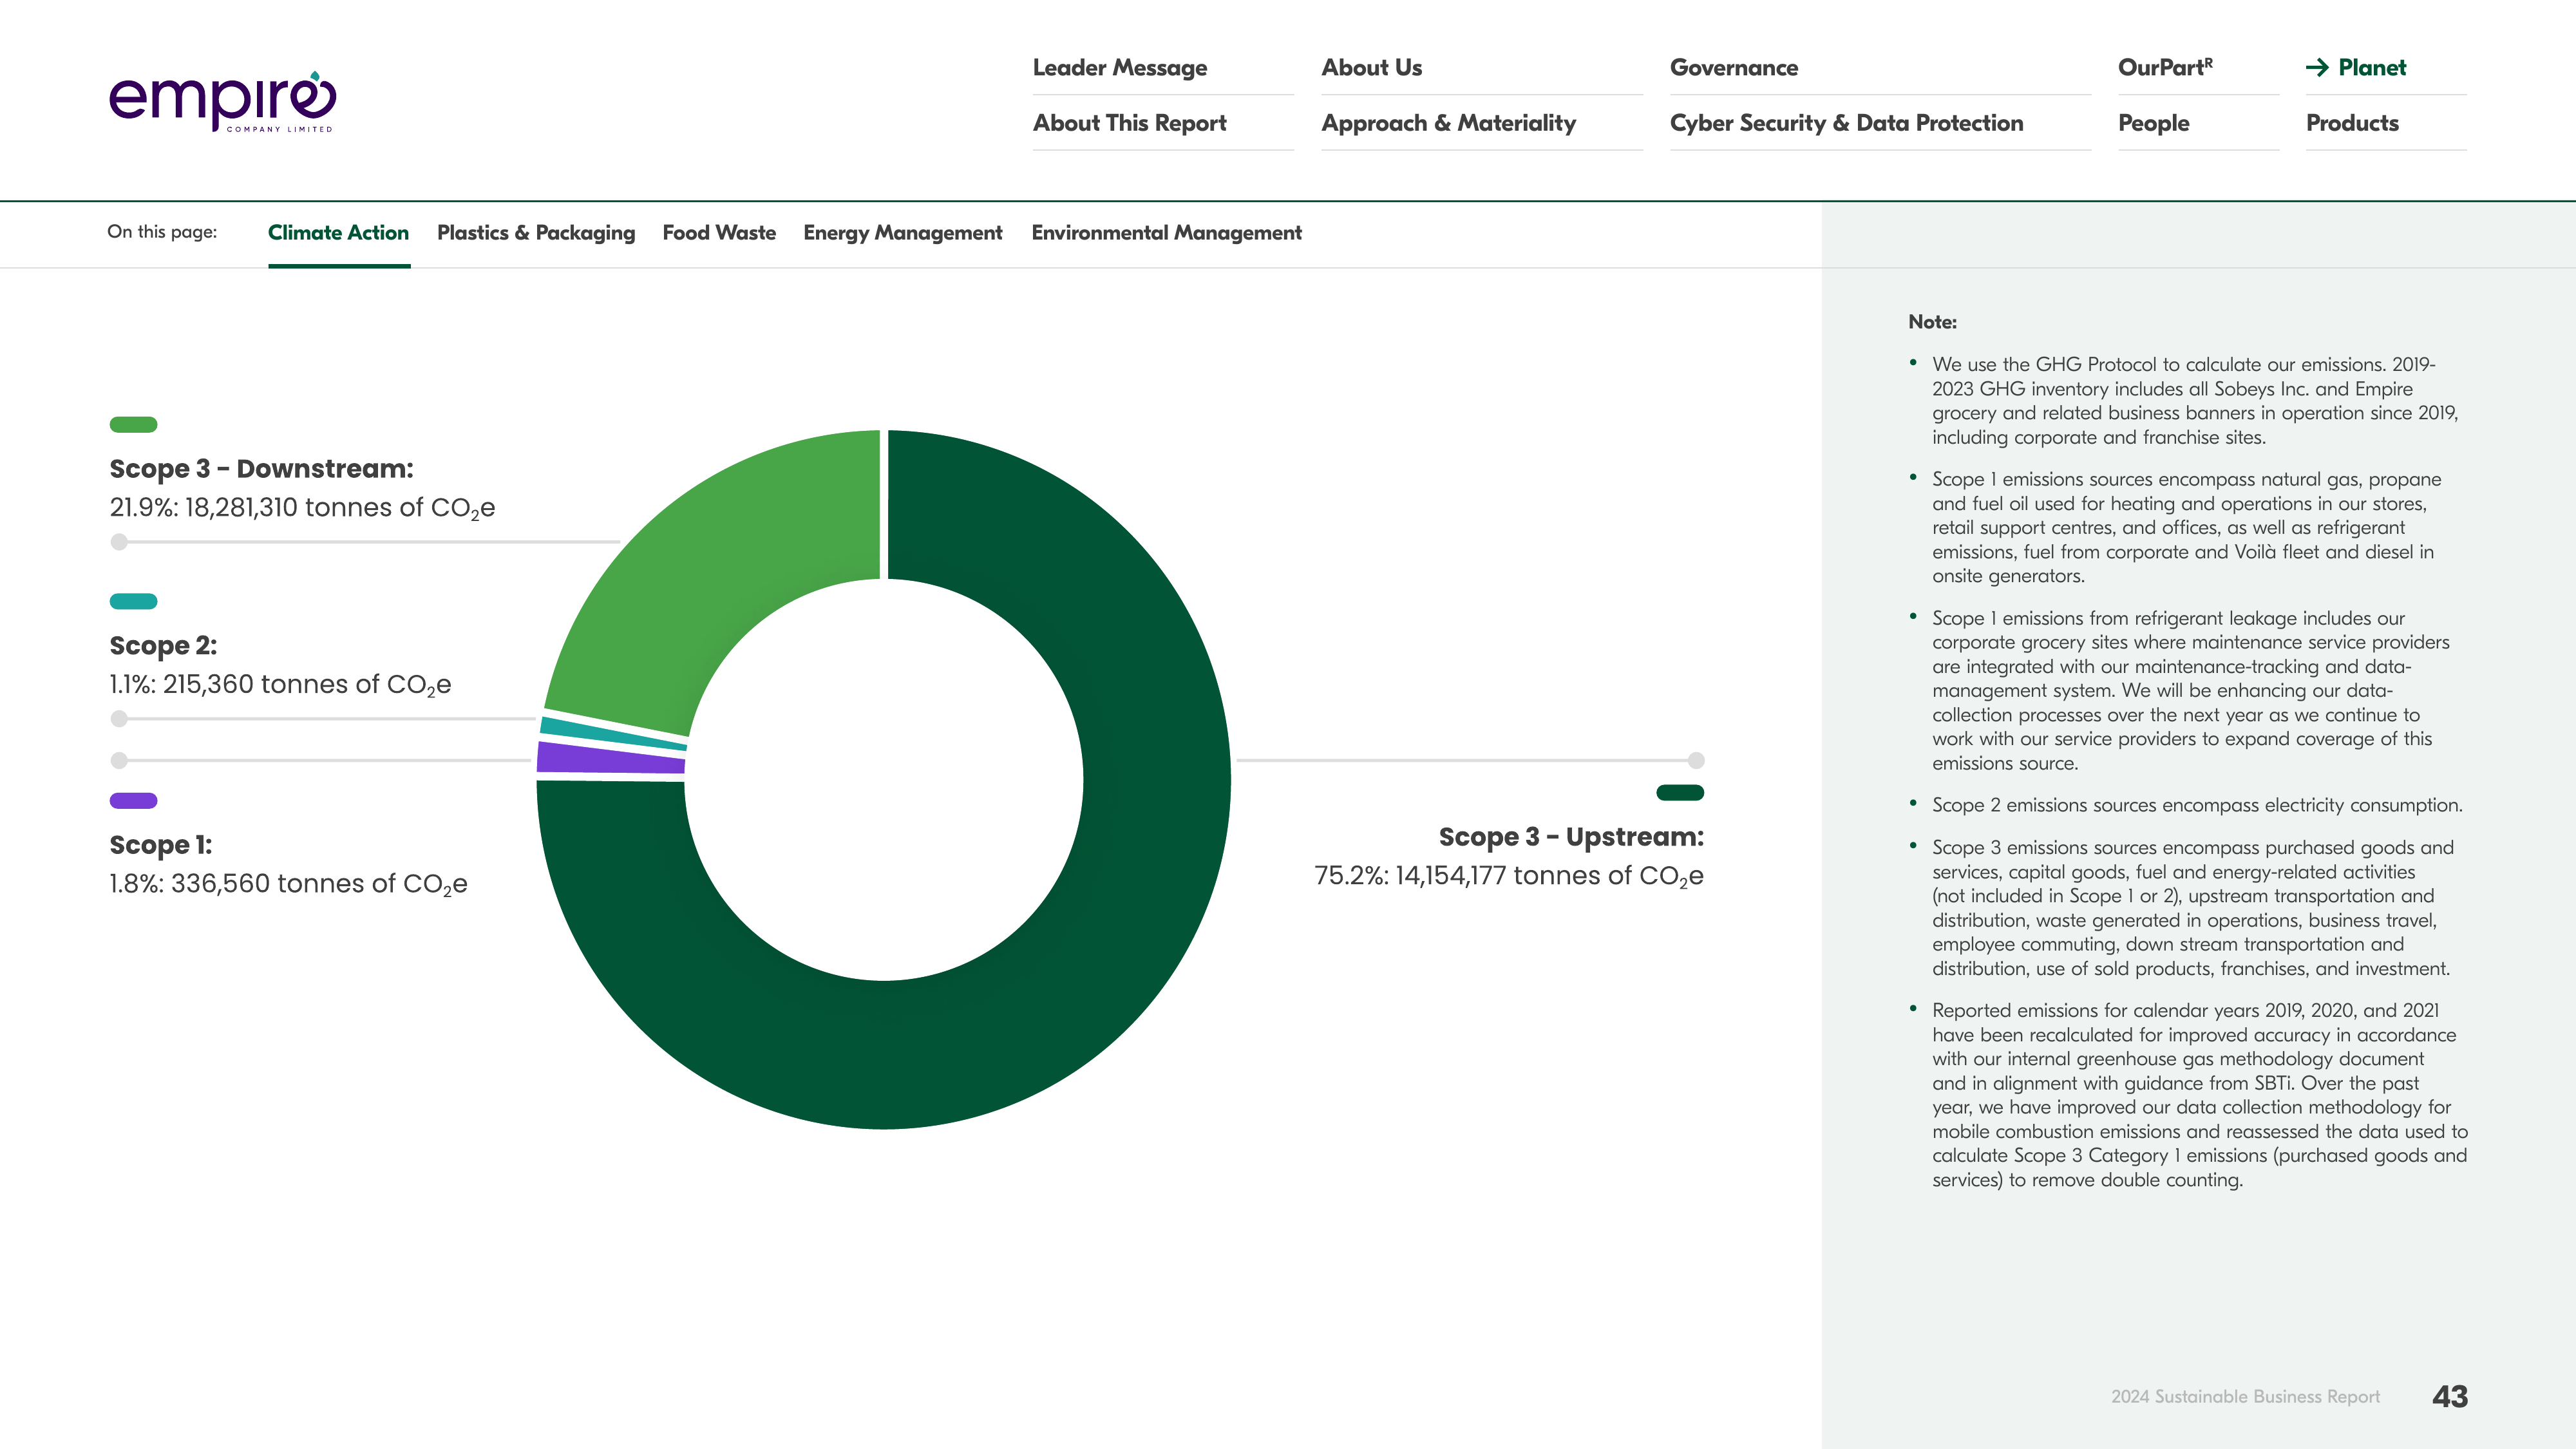The width and height of the screenshot is (2576, 1449).
Task: Click the 2024 Sustainable Business Report footer
Action: click(2245, 1397)
